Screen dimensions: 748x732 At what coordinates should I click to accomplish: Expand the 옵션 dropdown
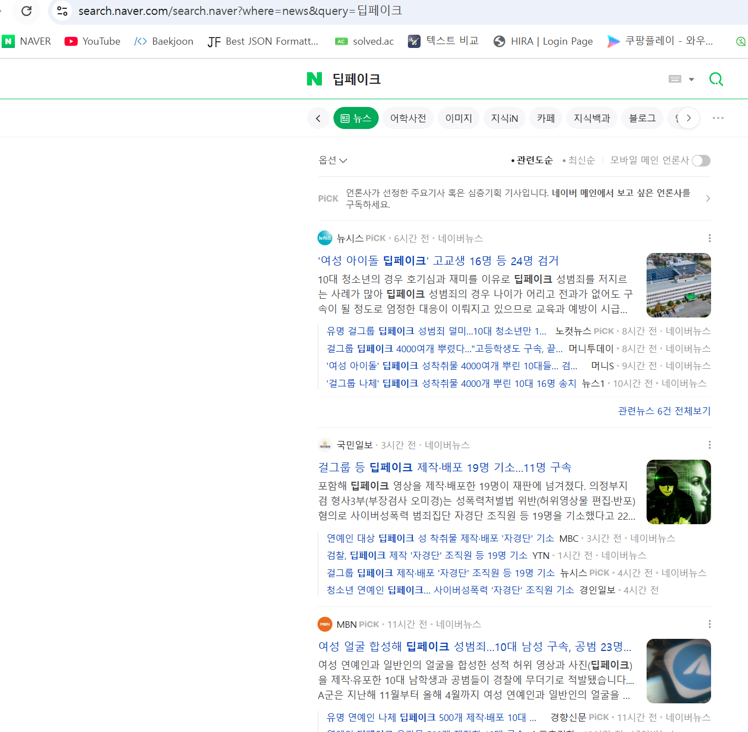(x=333, y=160)
